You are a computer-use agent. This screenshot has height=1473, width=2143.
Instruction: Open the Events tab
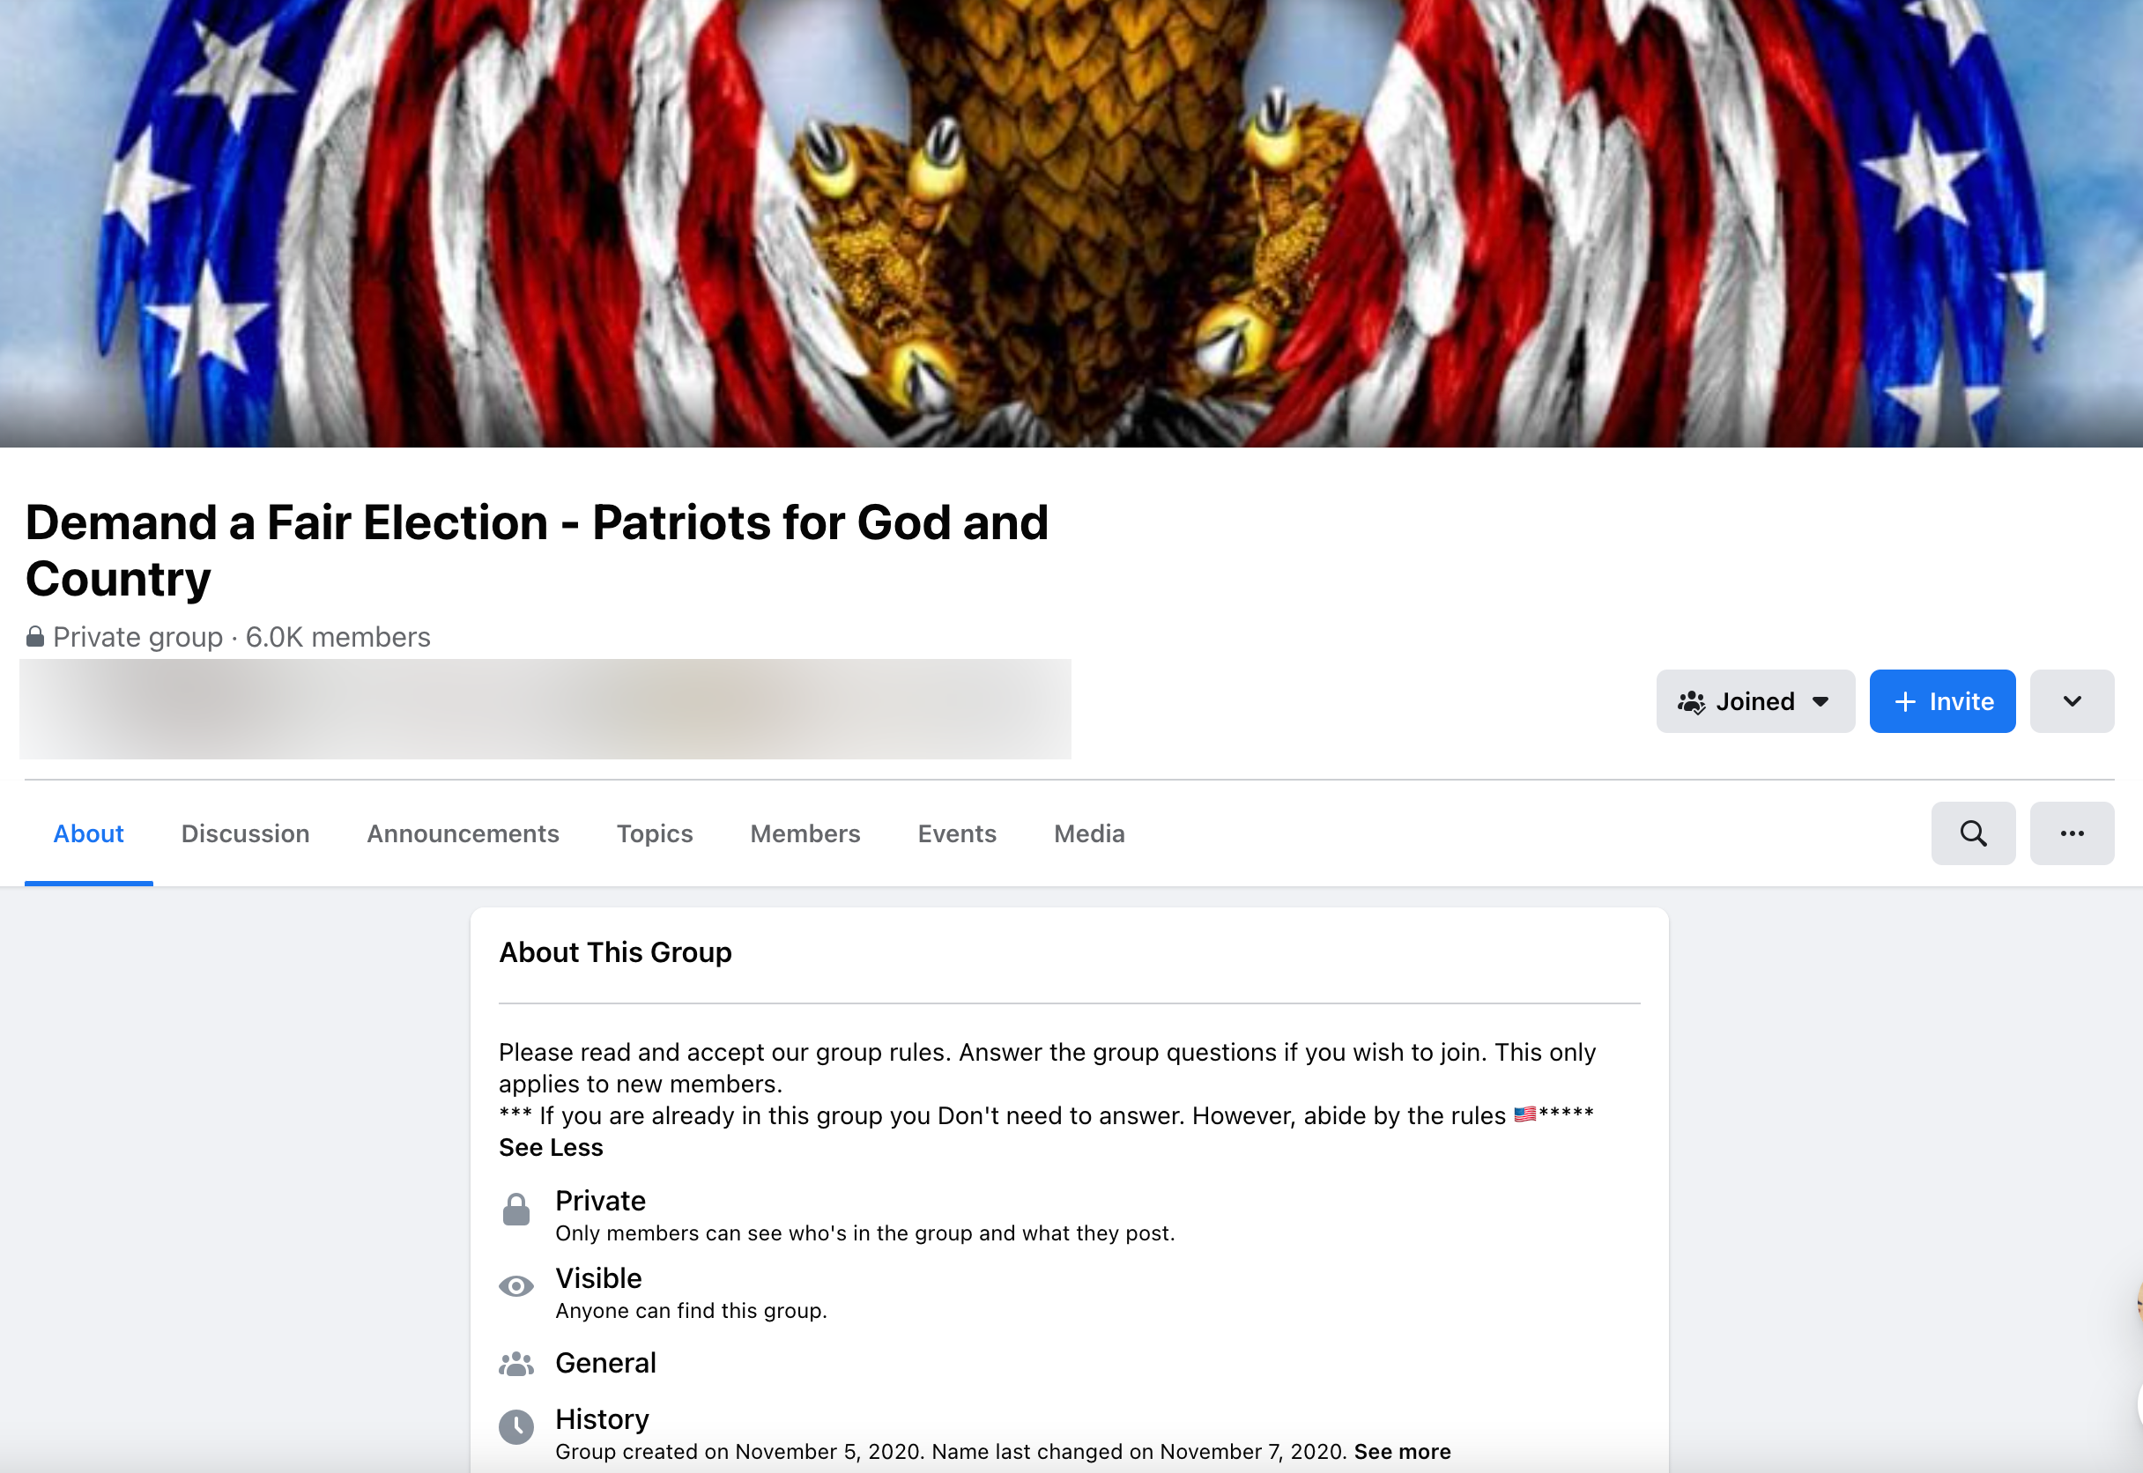pyautogui.click(x=956, y=833)
